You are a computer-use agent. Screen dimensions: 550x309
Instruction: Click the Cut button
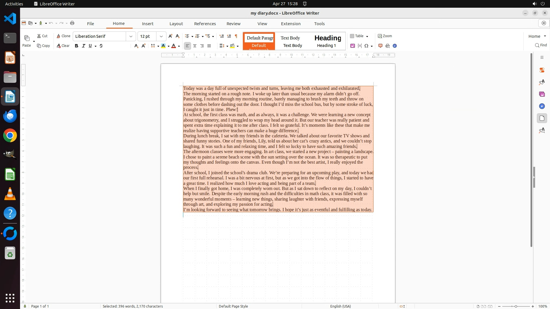[42, 36]
